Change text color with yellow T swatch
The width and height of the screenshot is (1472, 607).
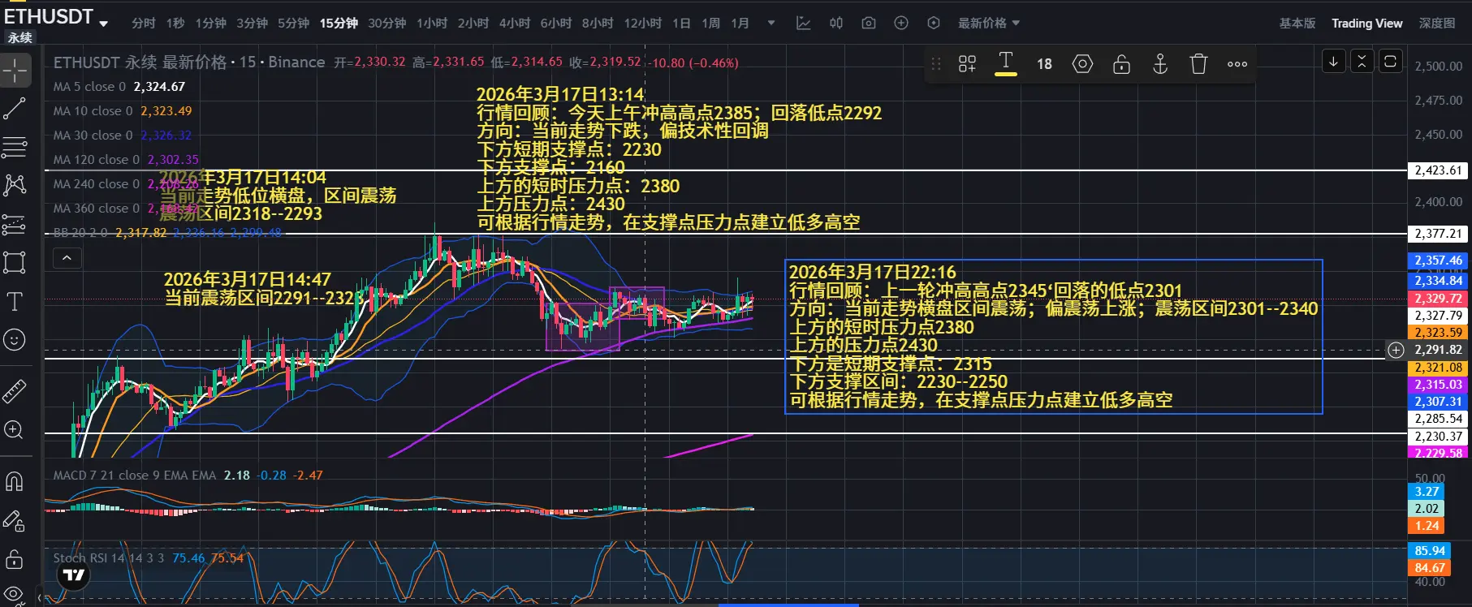pyautogui.click(x=1006, y=64)
